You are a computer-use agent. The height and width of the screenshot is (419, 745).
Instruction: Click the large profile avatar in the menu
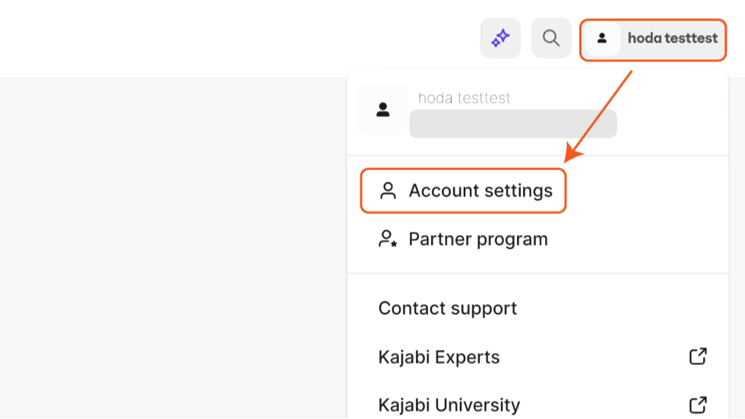pos(383,110)
